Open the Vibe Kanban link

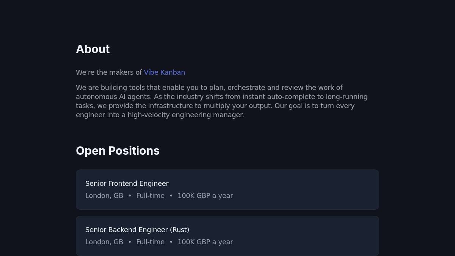pos(164,72)
